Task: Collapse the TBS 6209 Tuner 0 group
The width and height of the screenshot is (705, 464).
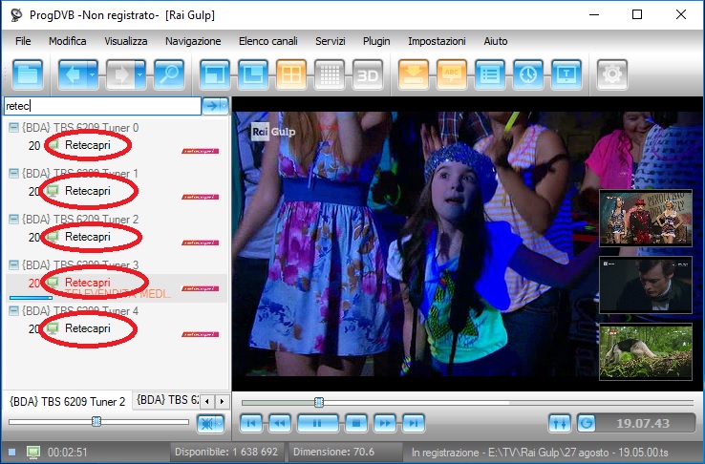Action: tap(13, 128)
